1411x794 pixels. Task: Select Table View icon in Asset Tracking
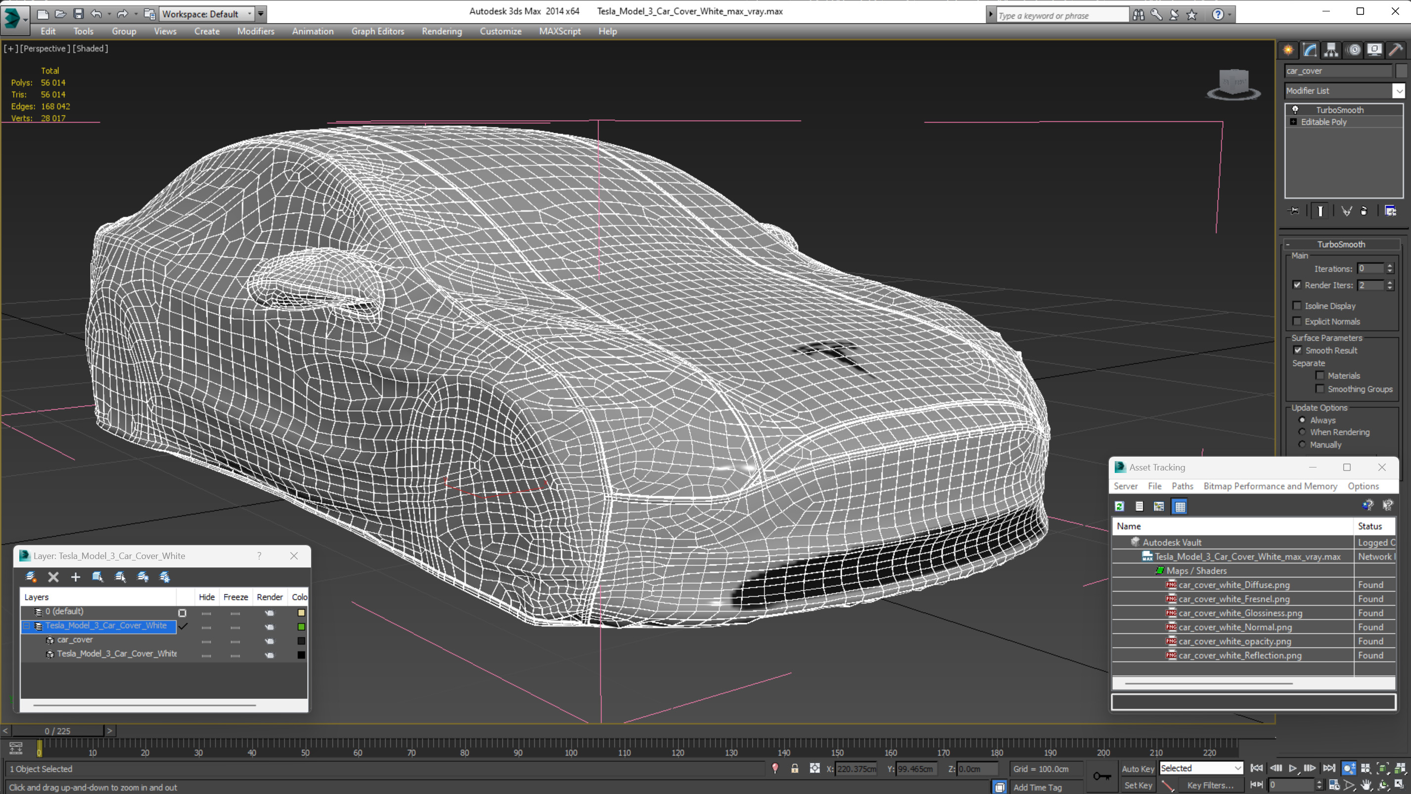(x=1180, y=506)
